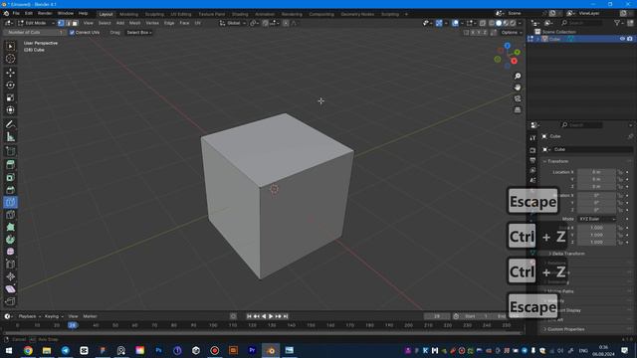The width and height of the screenshot is (637, 358).
Task: Open the Keying dropdown in the timeline
Action: point(54,316)
